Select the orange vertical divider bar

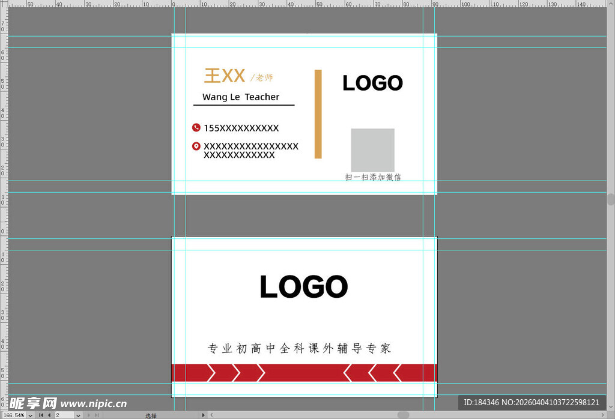[318, 114]
